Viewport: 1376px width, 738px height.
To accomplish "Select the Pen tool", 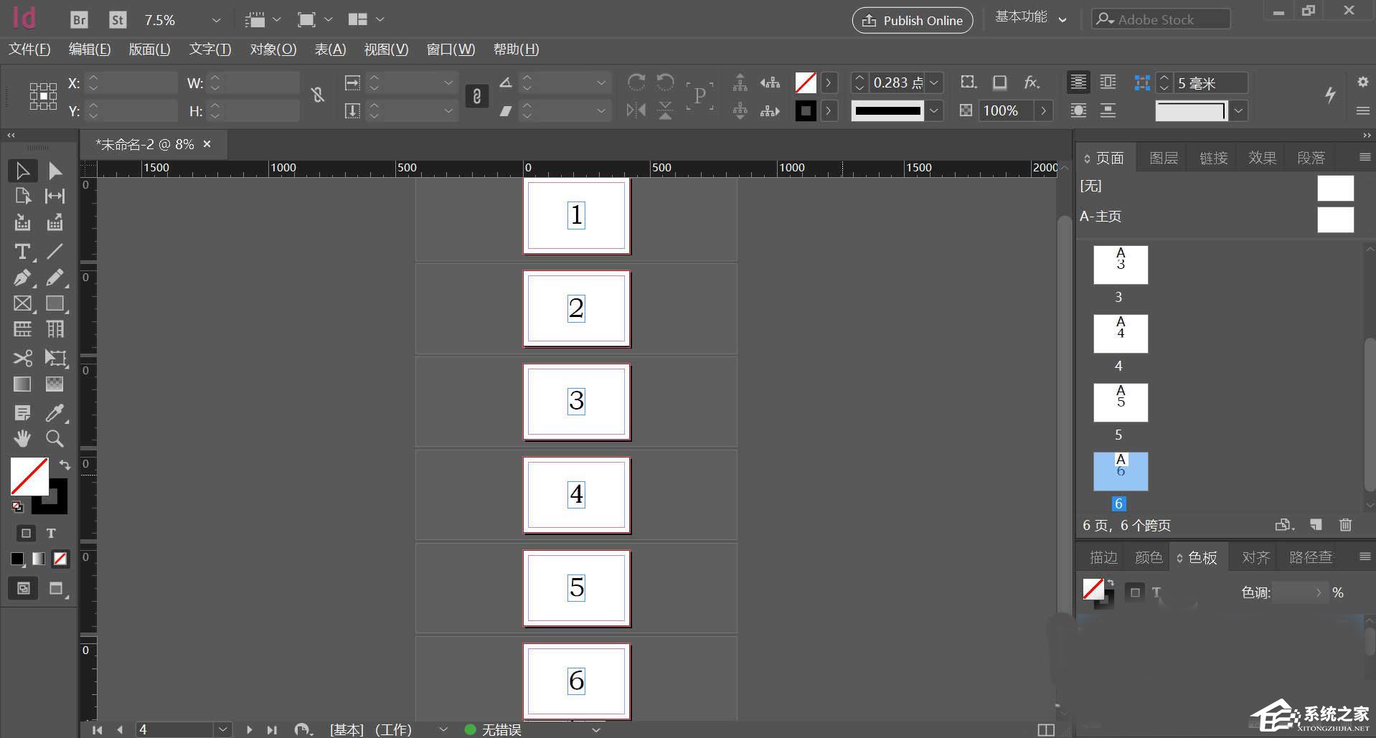I will 22,278.
